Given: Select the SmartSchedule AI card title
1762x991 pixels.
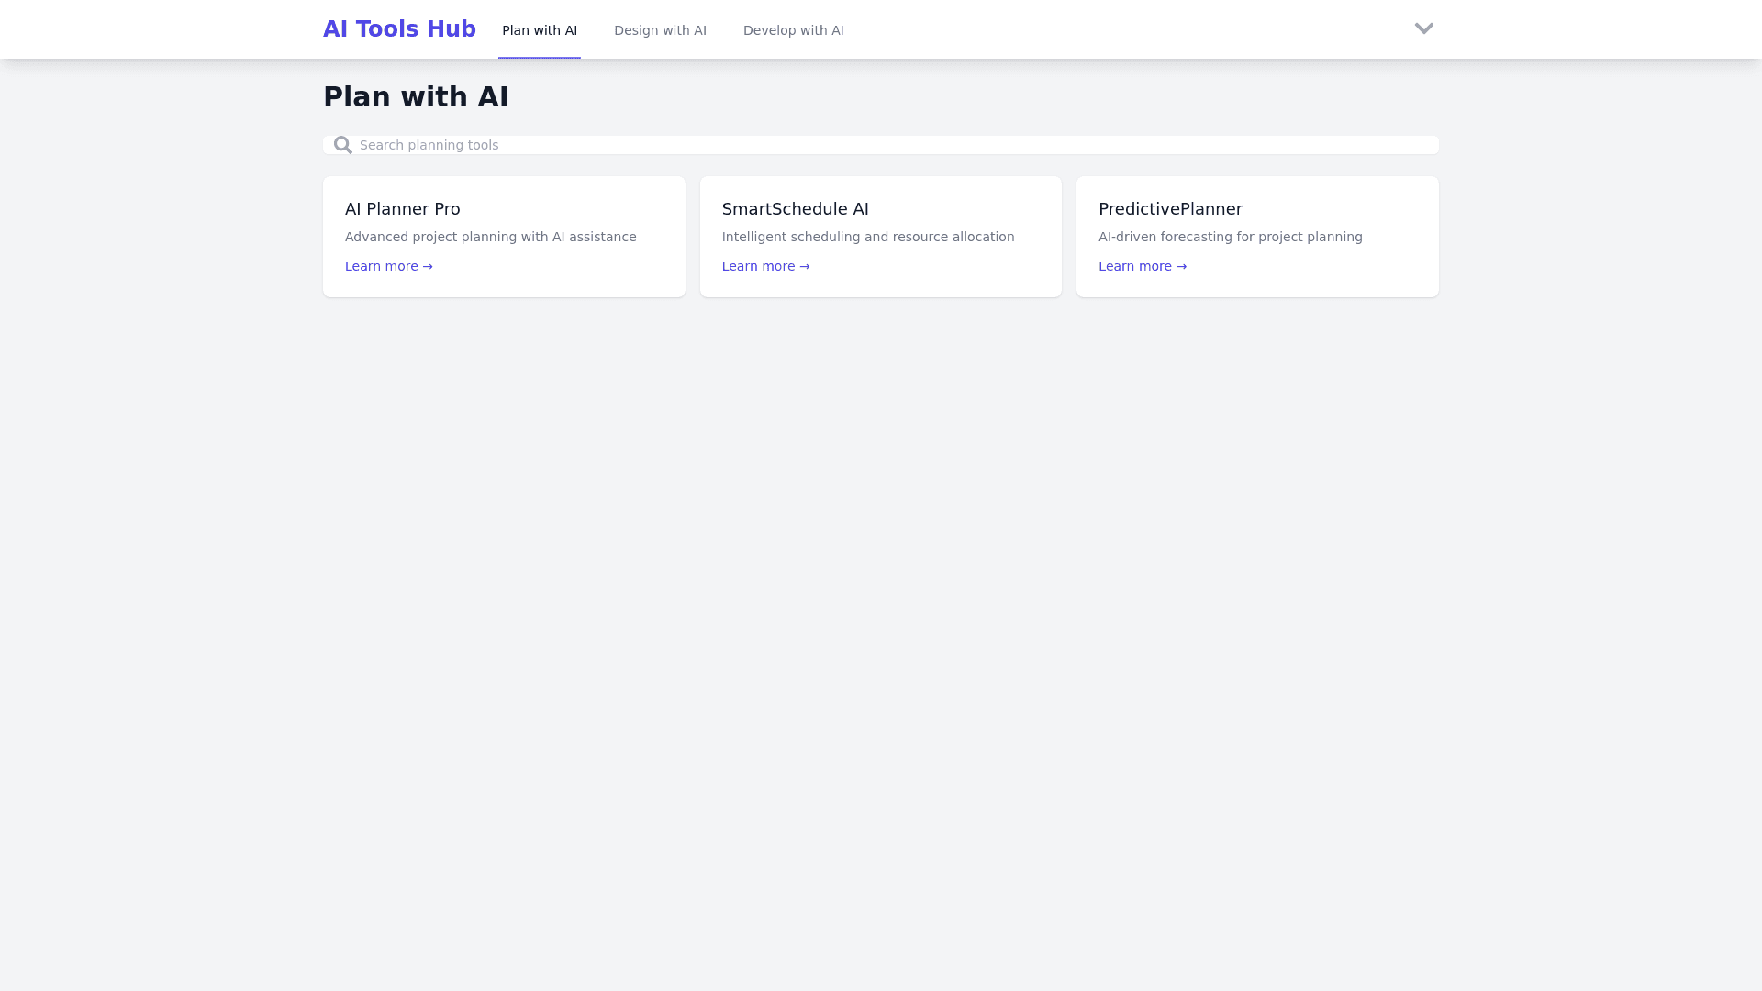Looking at the screenshot, I should 795,209.
